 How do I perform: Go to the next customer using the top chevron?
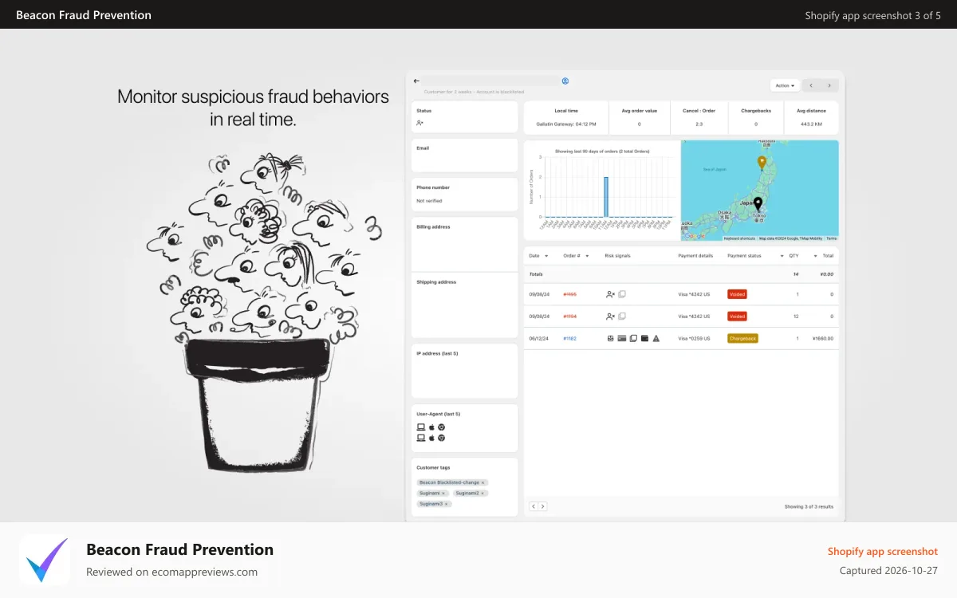coord(829,85)
